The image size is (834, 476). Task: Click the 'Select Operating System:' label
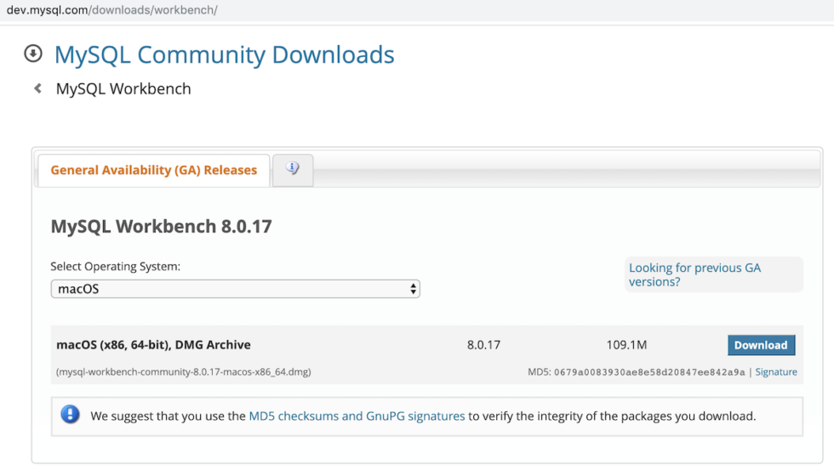tap(115, 267)
